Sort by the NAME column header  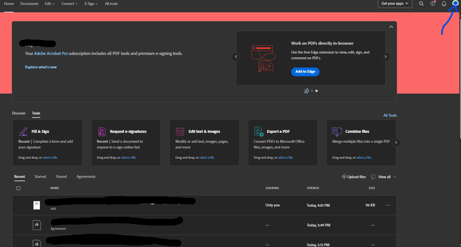(55, 188)
